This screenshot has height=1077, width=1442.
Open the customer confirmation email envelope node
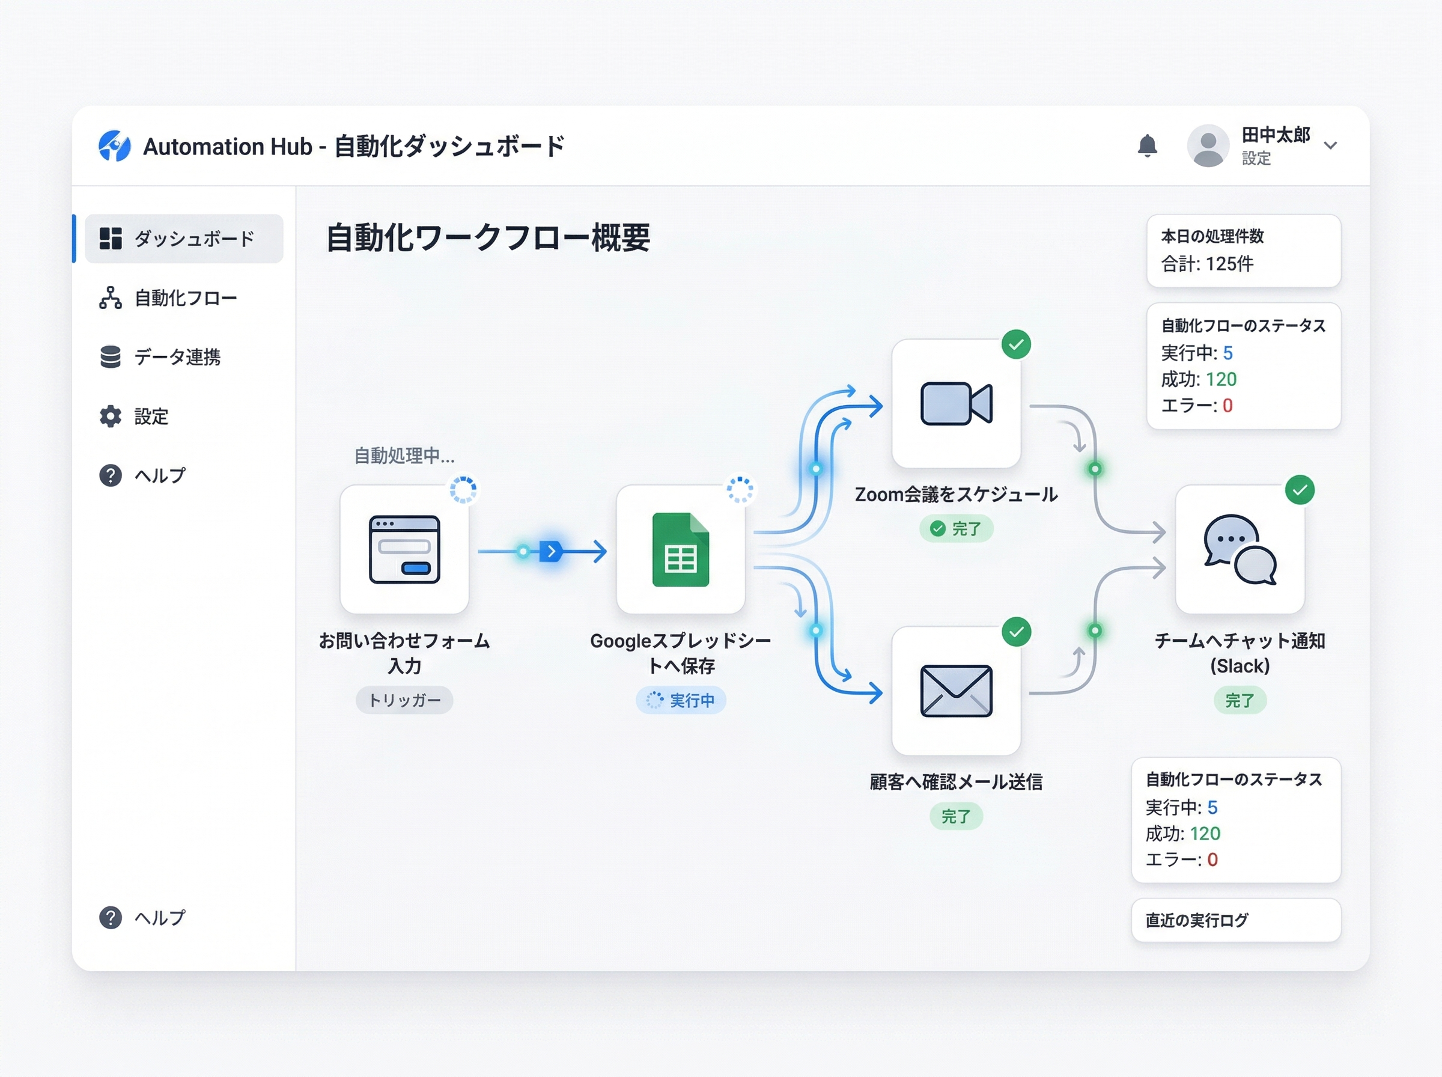click(956, 691)
